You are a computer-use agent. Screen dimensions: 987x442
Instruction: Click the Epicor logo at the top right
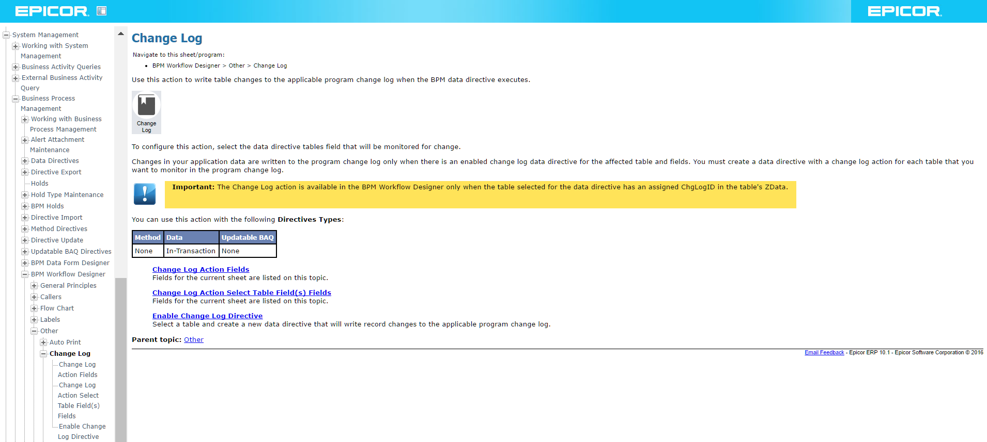pyautogui.click(x=905, y=11)
